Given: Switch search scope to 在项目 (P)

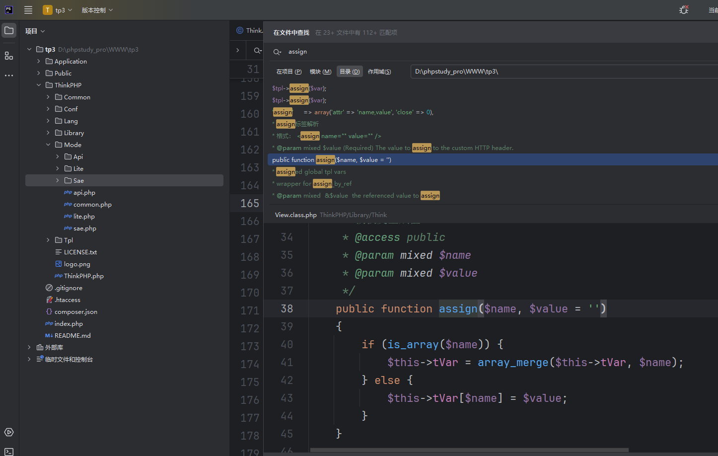Looking at the screenshot, I should pos(288,72).
